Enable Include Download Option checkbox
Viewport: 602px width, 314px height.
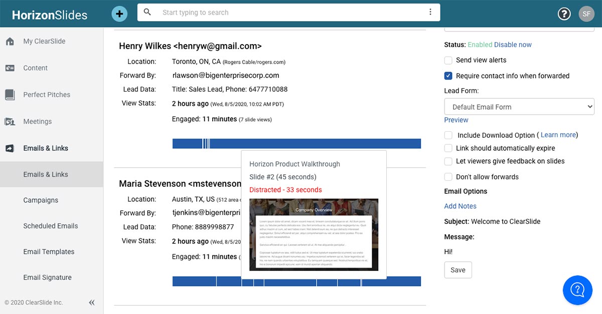coord(448,135)
